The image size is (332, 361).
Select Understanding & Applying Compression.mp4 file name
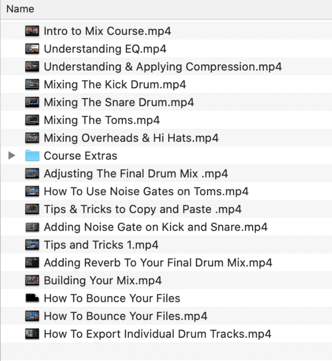163,67
